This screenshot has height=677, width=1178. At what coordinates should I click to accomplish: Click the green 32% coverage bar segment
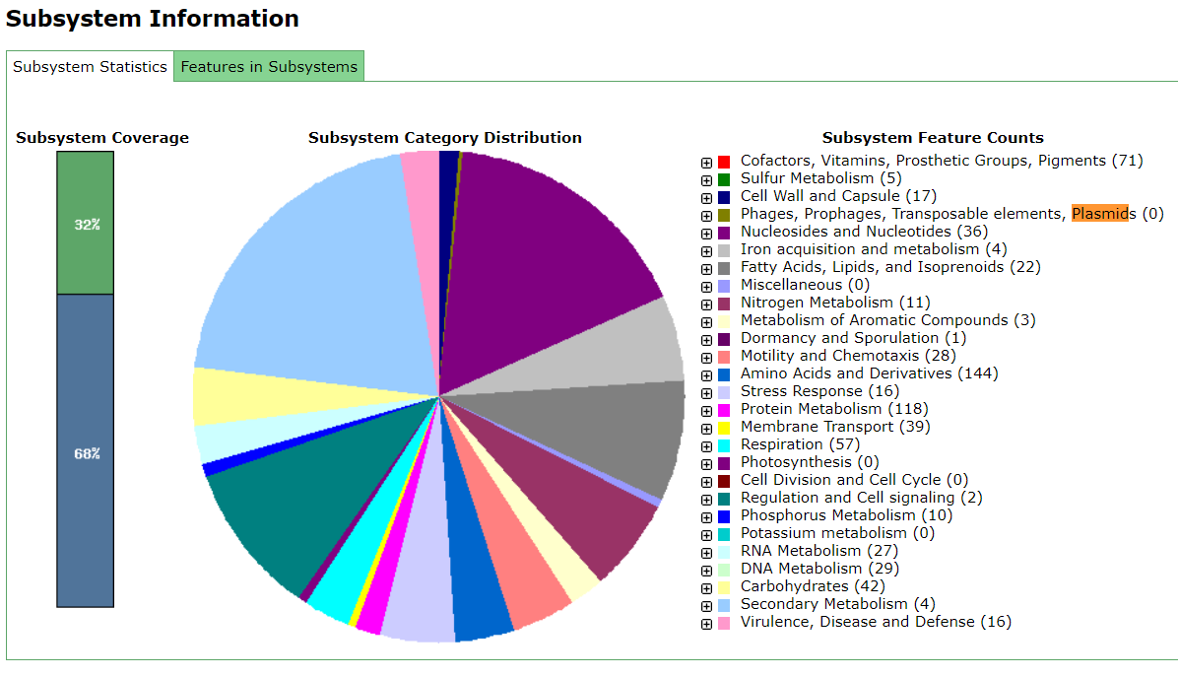(x=86, y=223)
